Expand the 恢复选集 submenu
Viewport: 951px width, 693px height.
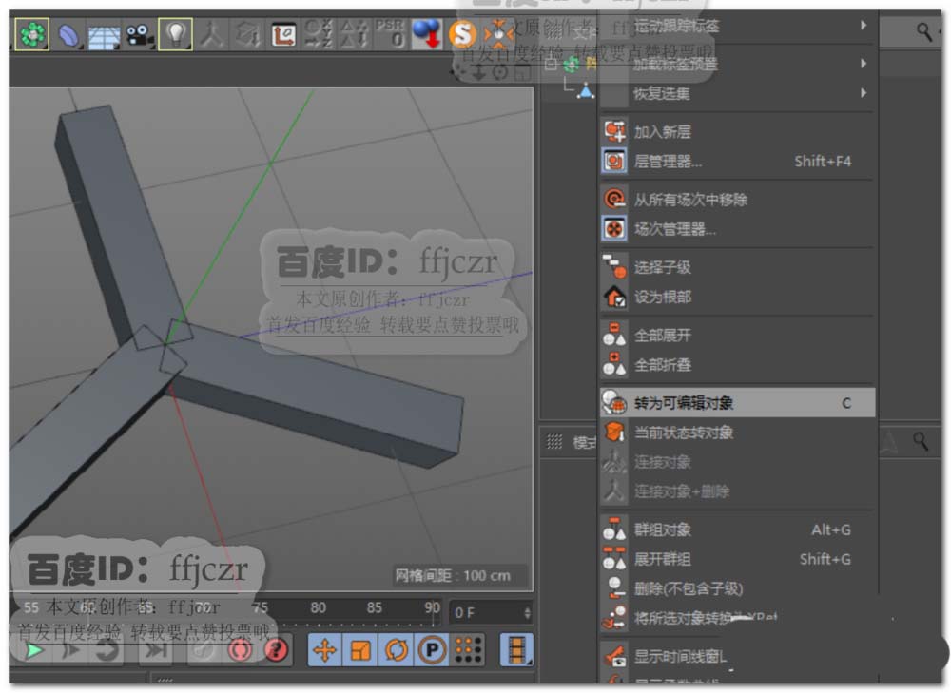738,93
